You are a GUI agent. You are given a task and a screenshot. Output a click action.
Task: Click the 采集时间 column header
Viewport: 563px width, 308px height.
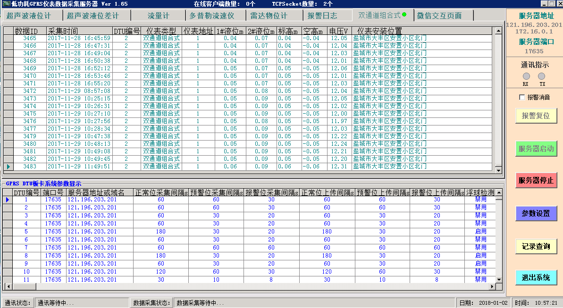(63, 31)
